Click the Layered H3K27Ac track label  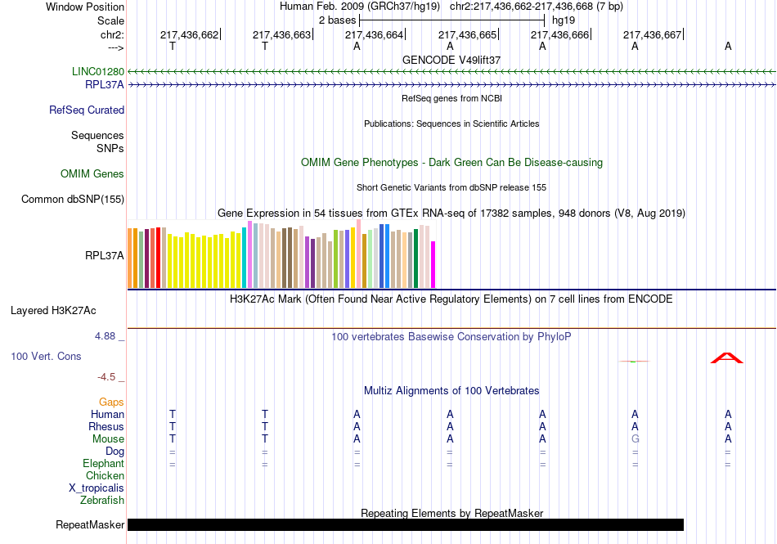(x=53, y=311)
